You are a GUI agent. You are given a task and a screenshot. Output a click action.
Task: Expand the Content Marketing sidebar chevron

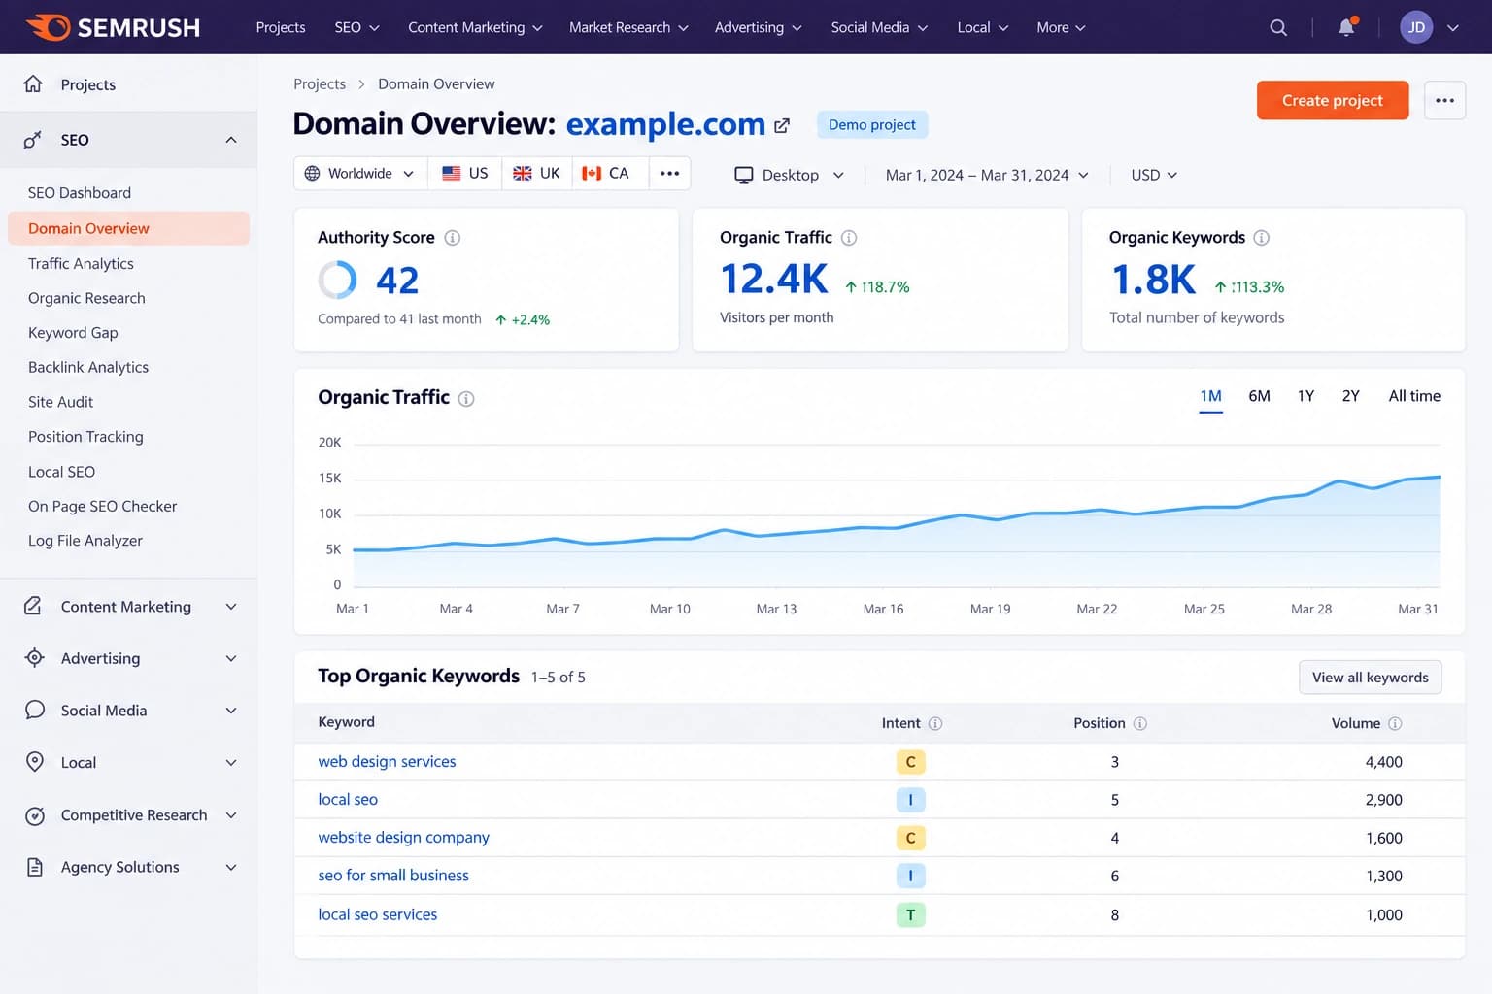pos(231,607)
